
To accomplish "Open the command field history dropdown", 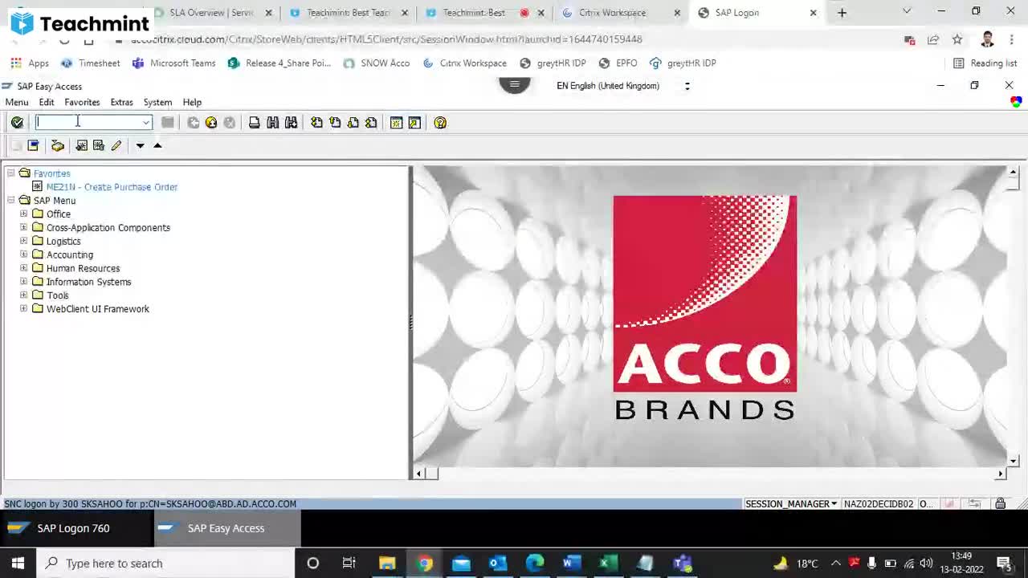I will pos(146,122).
